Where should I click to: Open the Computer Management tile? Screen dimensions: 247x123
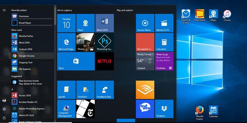(x=66, y=109)
